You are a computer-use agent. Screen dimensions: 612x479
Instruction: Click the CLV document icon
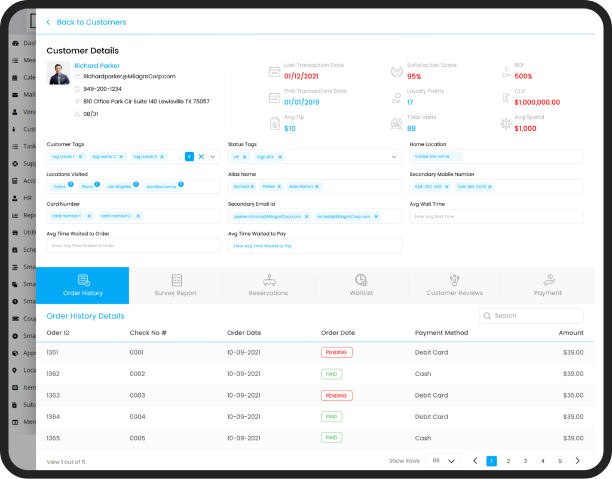point(506,97)
